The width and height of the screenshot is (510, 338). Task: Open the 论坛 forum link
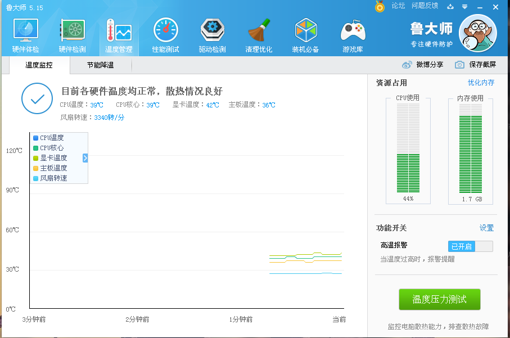coord(398,6)
